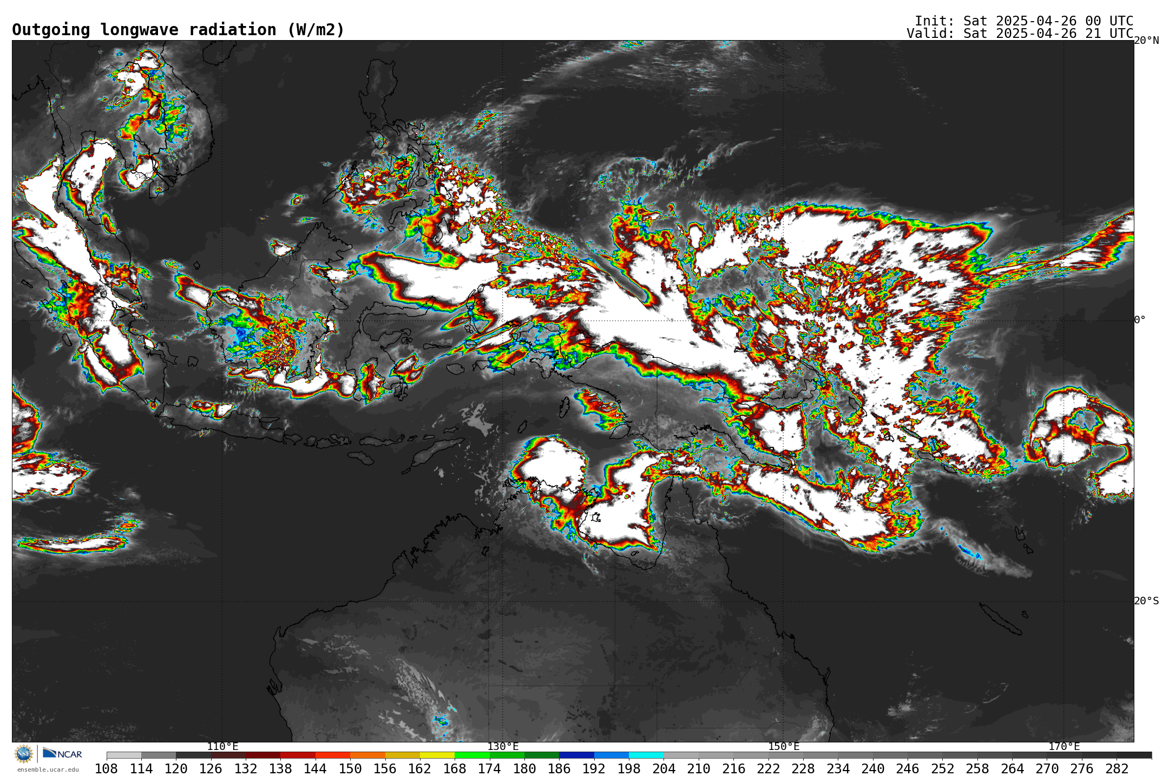Click the 'Valid: Sat 2025-04-26 21 UTC' text

pos(1020,34)
